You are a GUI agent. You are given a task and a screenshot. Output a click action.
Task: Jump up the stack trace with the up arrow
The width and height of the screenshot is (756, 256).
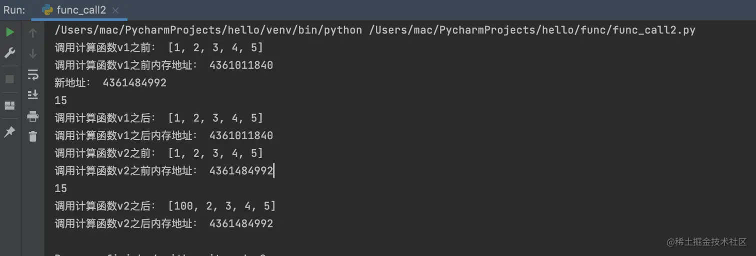pyautogui.click(x=33, y=33)
